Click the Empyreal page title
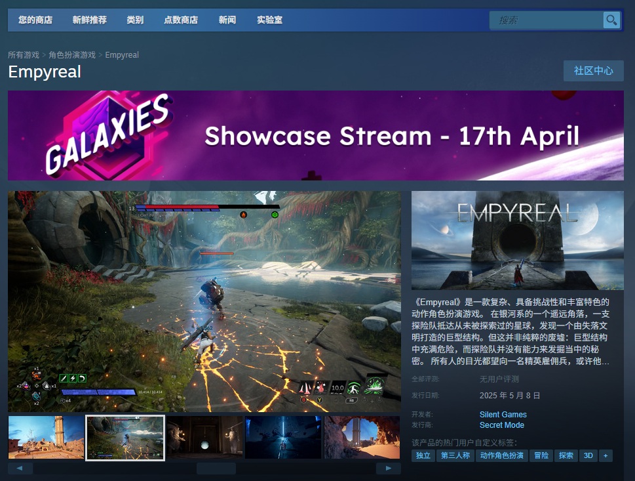 [45, 72]
